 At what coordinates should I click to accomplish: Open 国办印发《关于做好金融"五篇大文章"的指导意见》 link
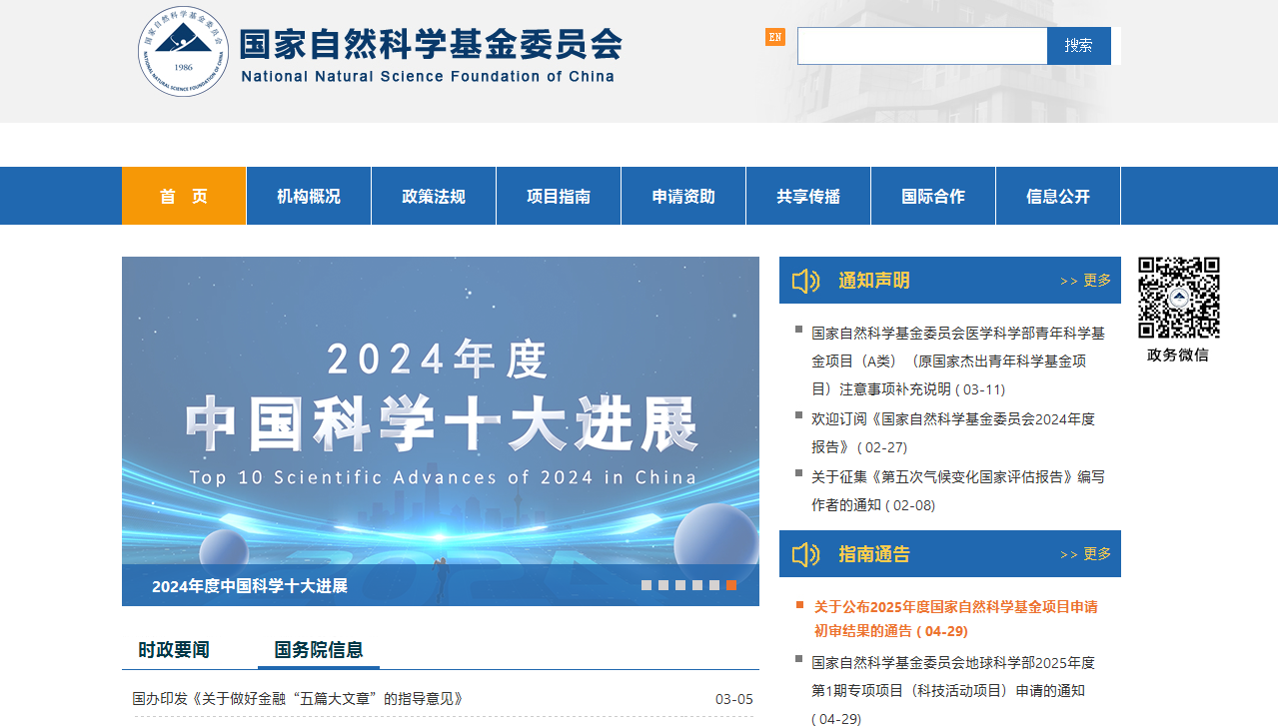coord(298,699)
